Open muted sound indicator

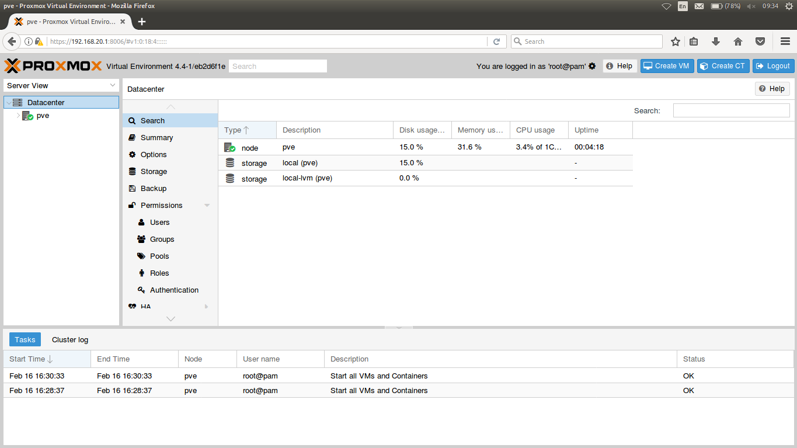pyautogui.click(x=751, y=6)
